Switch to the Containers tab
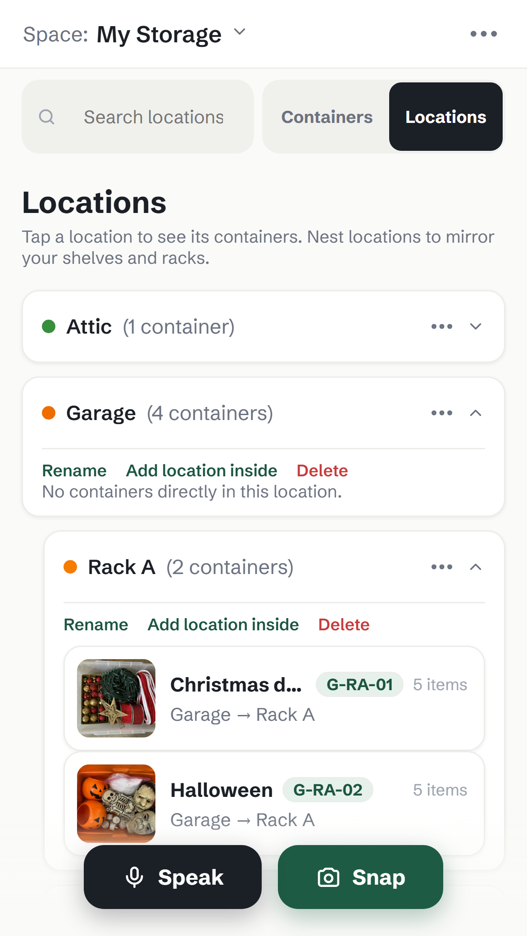527x936 pixels. pos(327,117)
